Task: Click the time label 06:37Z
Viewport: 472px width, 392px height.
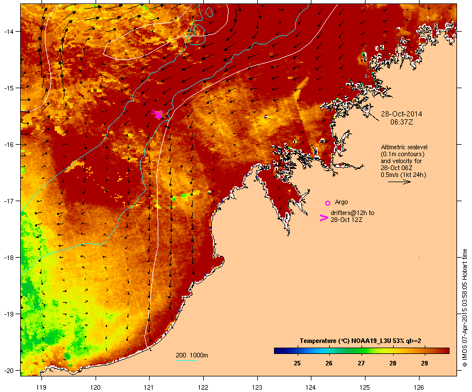Action: (402, 122)
